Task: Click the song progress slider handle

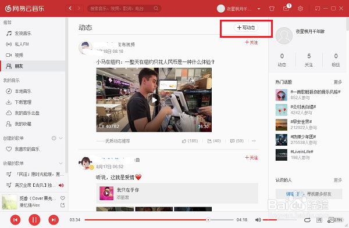Action: (x=208, y=220)
